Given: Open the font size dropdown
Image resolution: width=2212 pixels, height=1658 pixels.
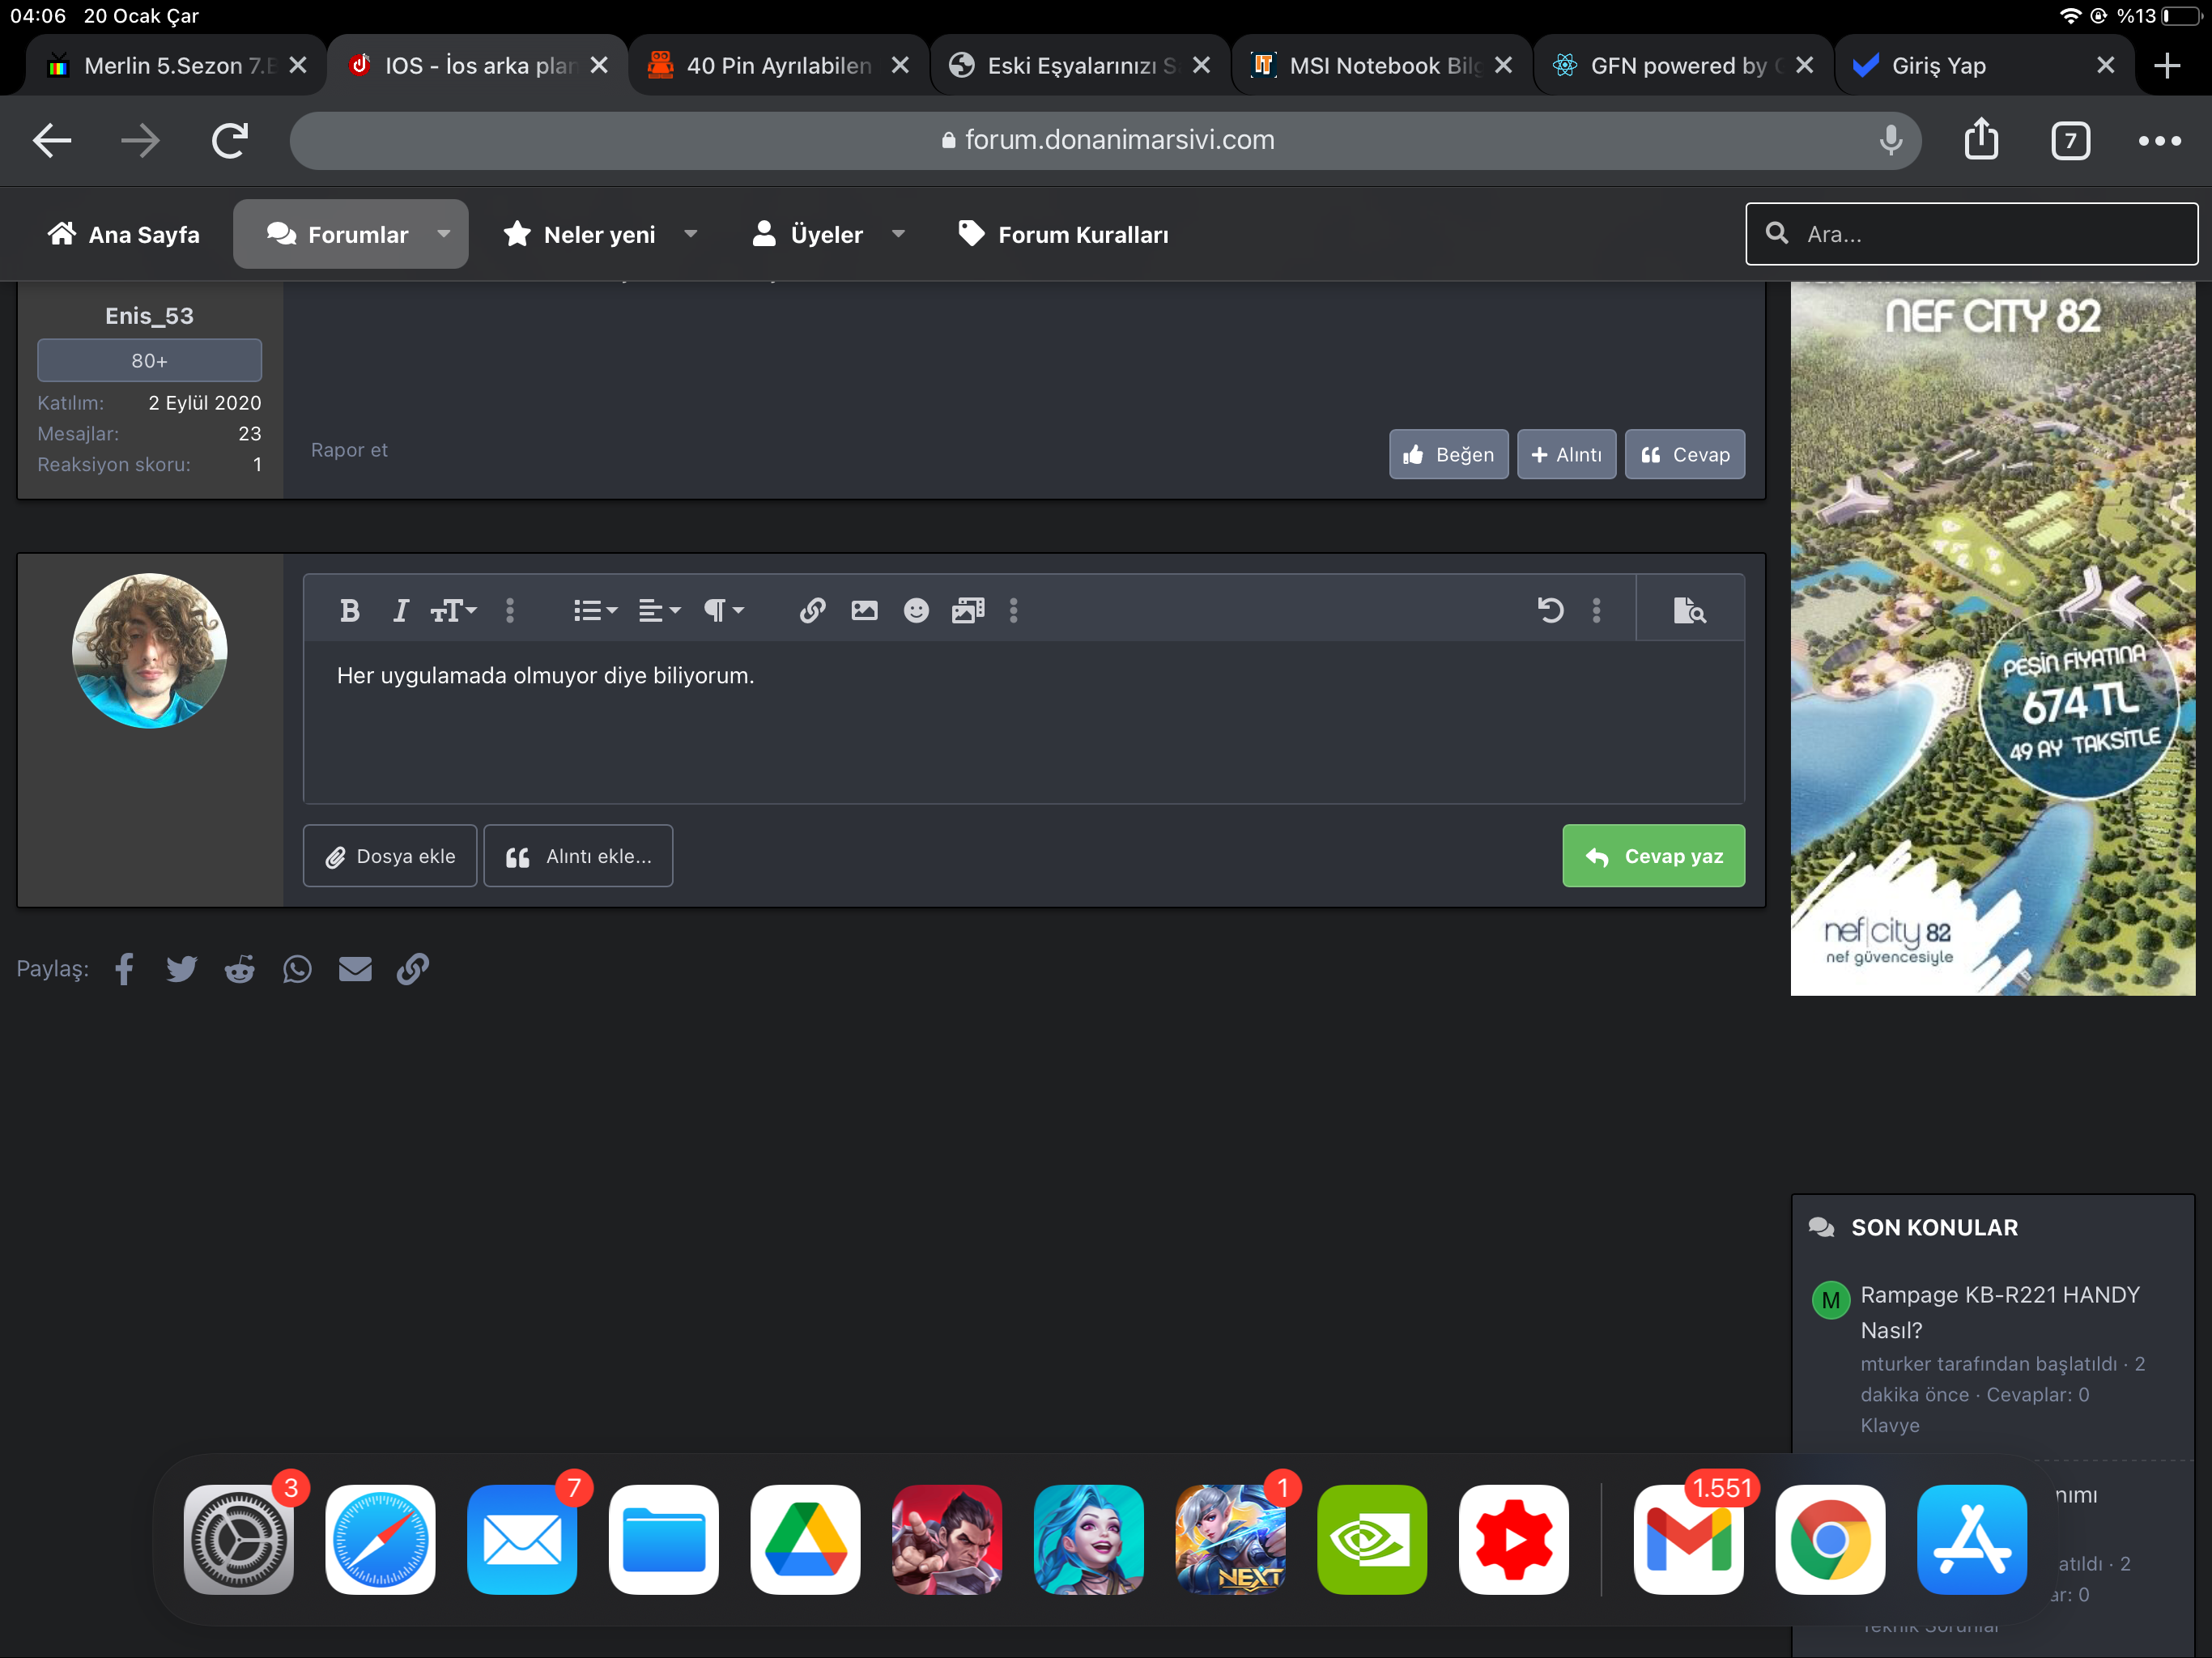Looking at the screenshot, I should [x=453, y=611].
